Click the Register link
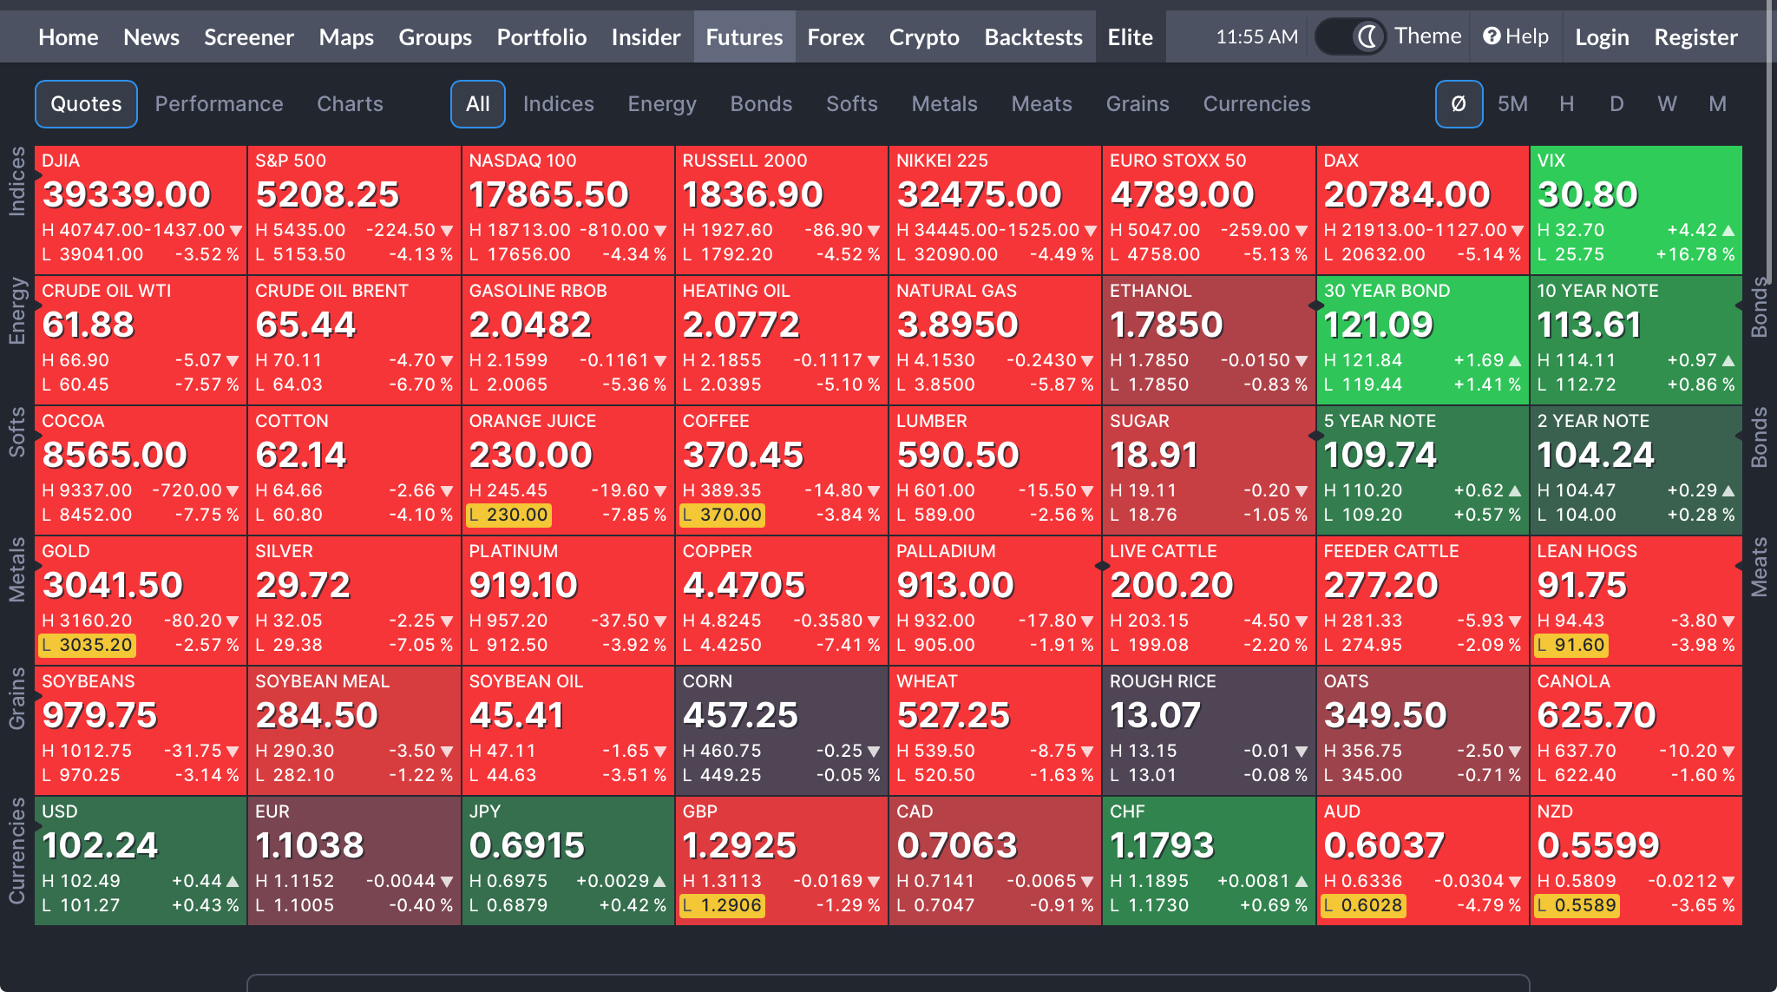The height and width of the screenshot is (992, 1777). [x=1695, y=37]
